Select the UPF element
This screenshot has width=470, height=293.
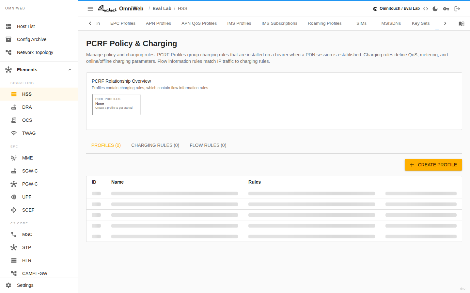coord(39,197)
